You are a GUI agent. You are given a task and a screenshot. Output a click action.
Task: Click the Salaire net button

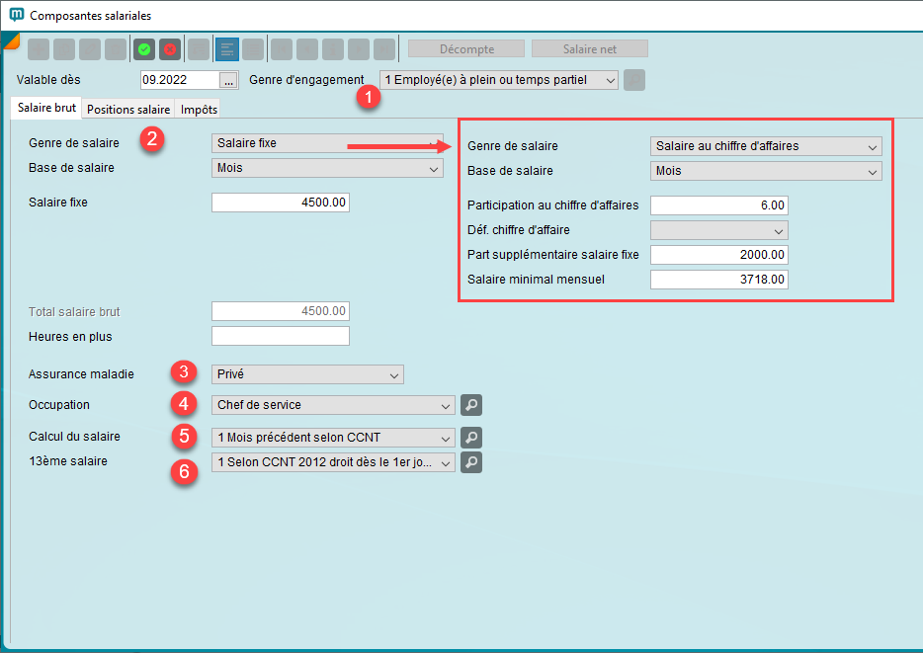click(590, 48)
